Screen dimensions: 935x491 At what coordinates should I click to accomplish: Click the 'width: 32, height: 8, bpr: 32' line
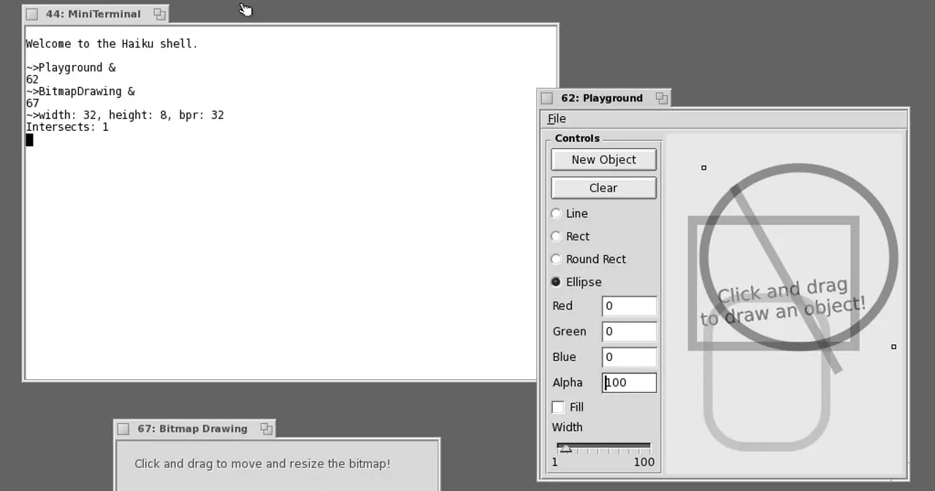[x=131, y=115]
